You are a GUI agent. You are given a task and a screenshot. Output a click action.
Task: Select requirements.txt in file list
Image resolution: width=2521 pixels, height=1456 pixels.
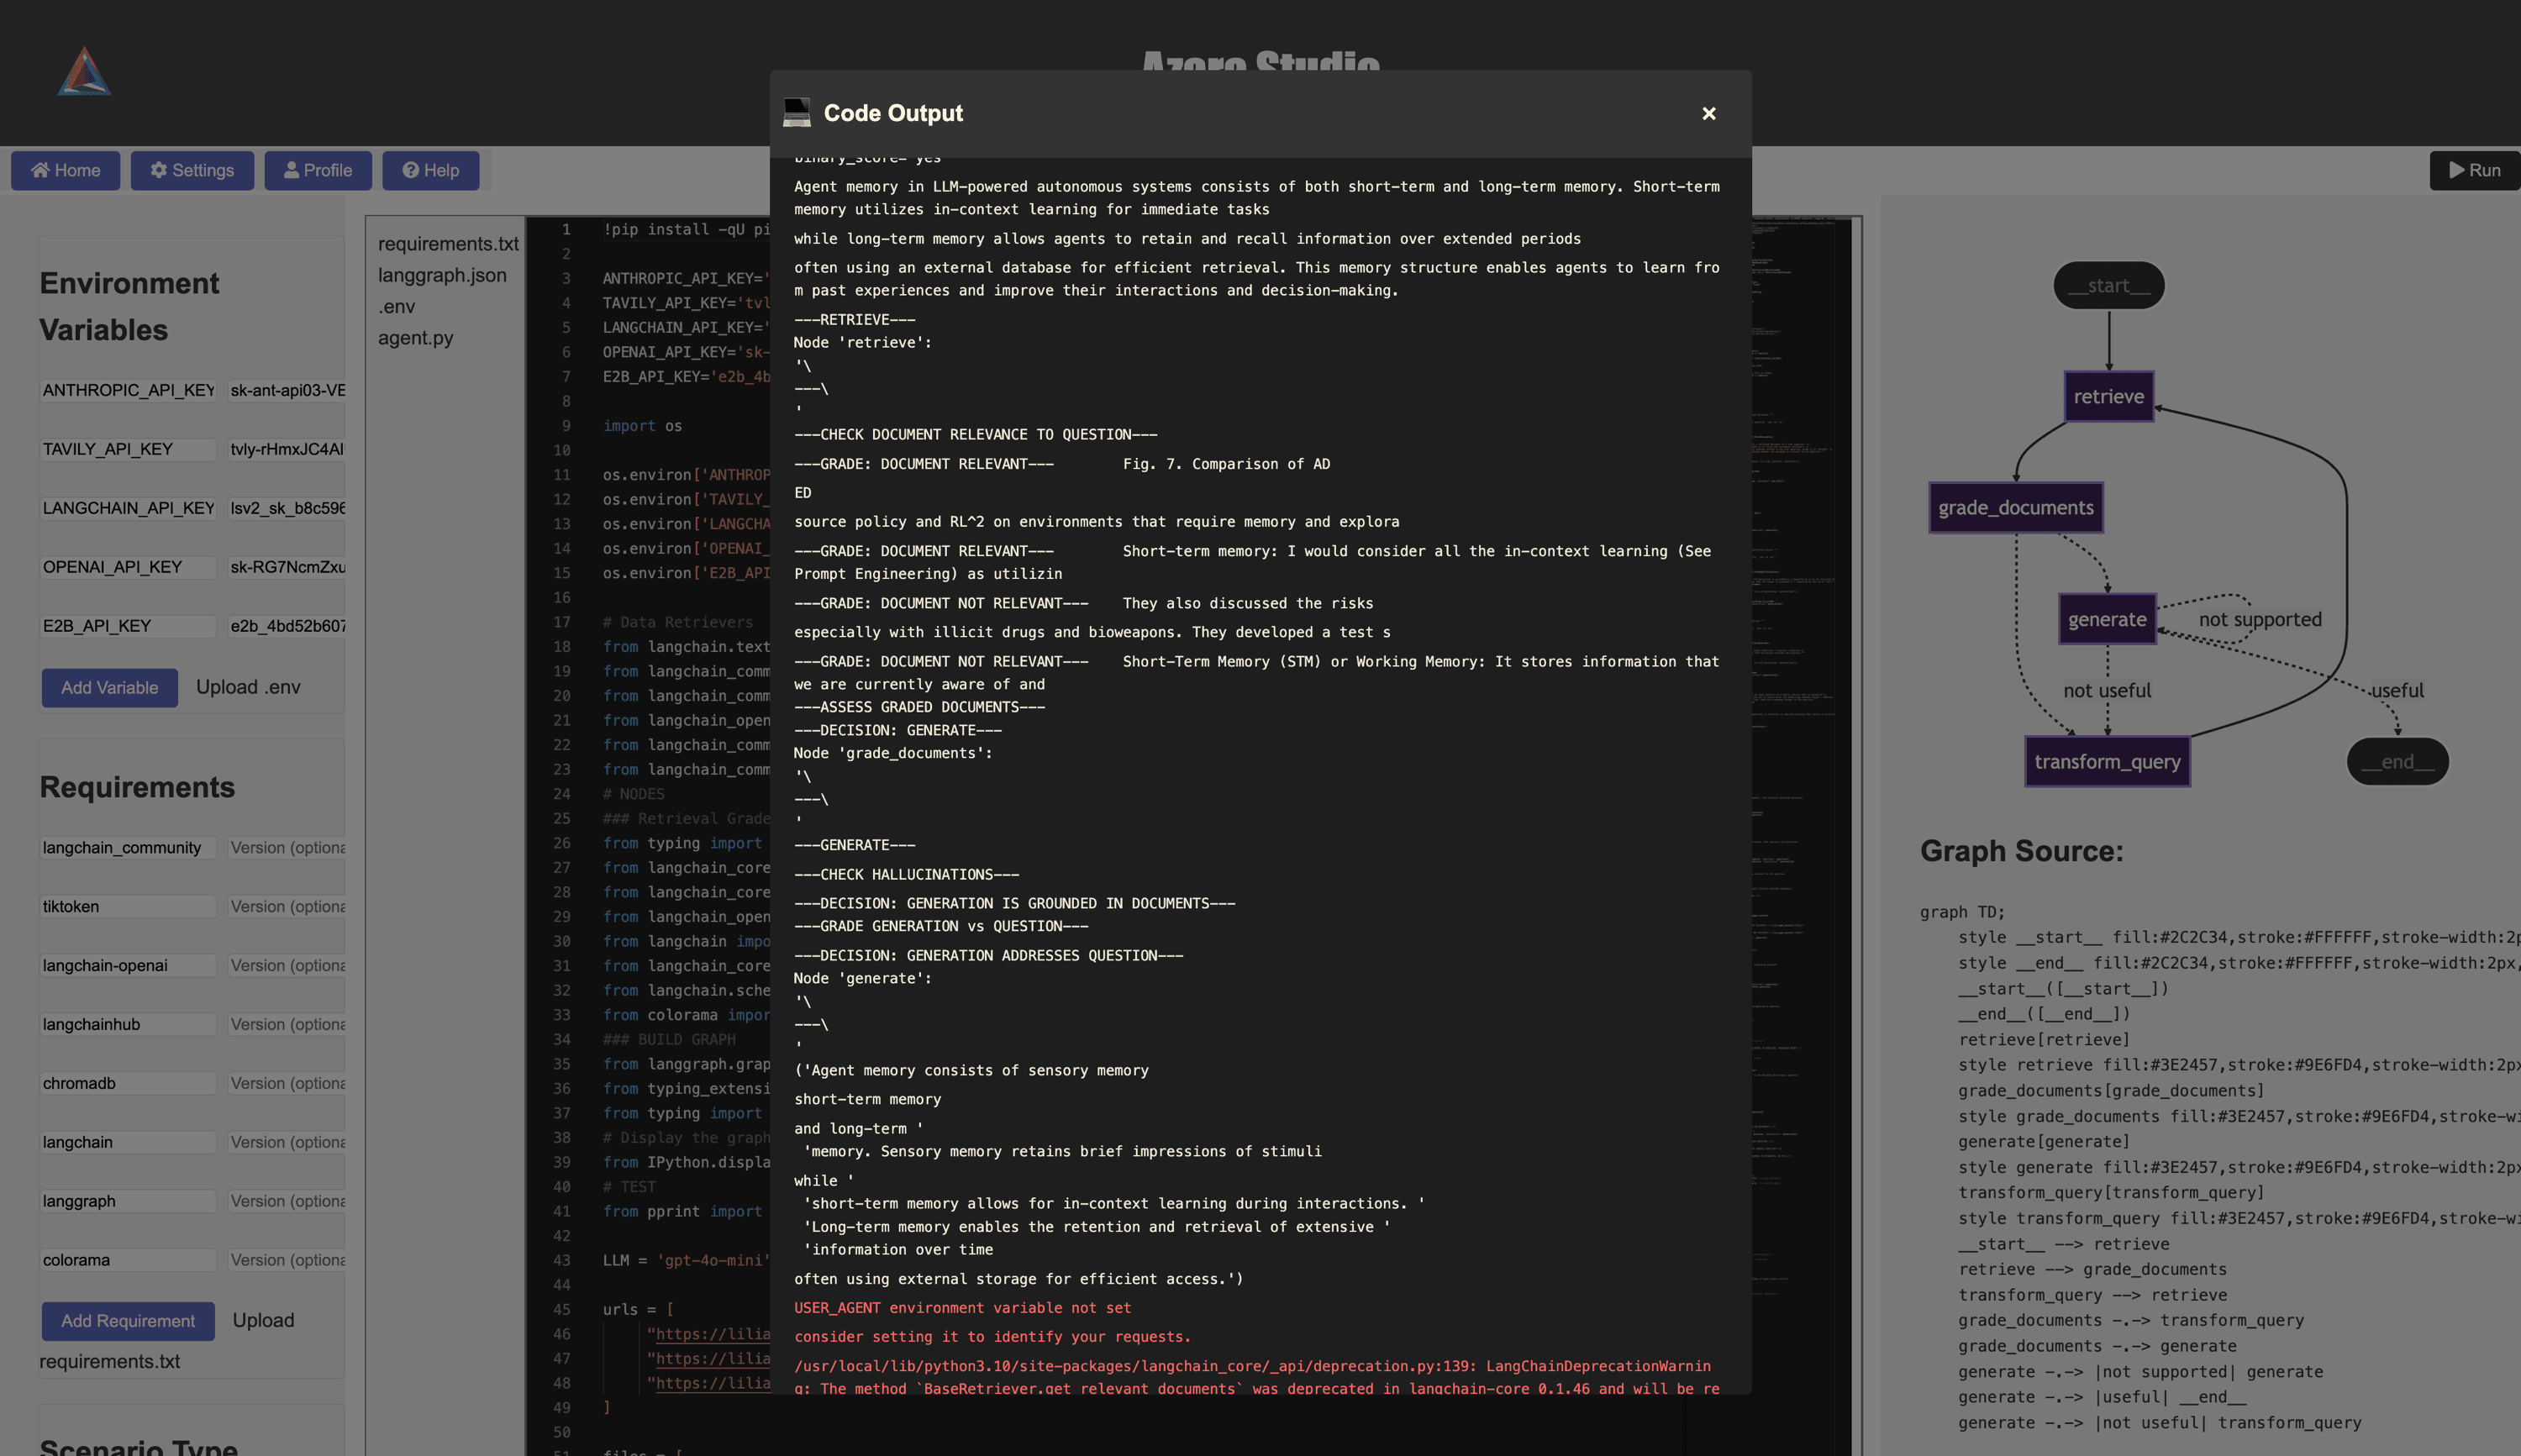coord(448,244)
